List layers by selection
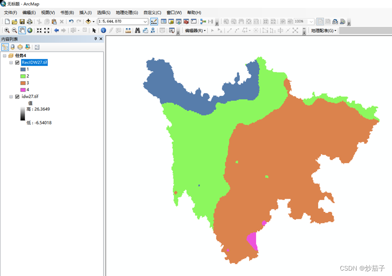 click(28, 47)
